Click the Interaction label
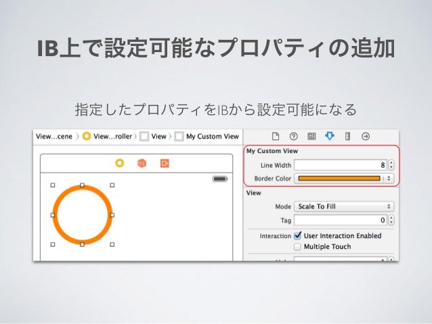432x324 pixels. [275, 236]
